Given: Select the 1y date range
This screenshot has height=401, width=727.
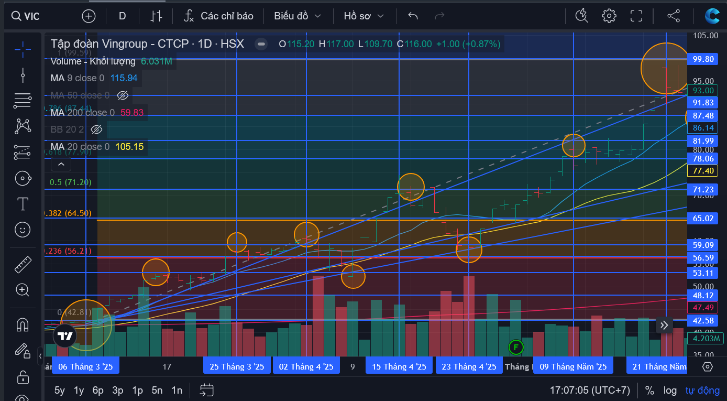Looking at the screenshot, I should tap(79, 390).
